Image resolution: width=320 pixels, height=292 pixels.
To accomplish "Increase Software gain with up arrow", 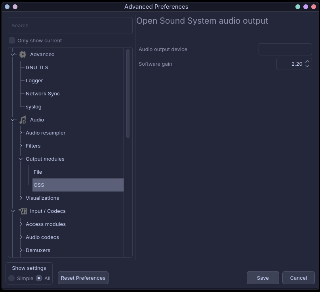I will coord(307,61).
